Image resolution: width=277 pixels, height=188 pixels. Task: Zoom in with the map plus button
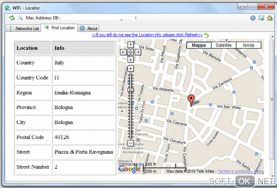pos(131,69)
